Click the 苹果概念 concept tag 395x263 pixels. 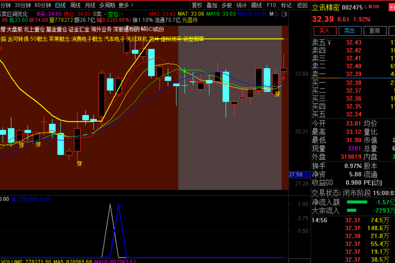59,38
